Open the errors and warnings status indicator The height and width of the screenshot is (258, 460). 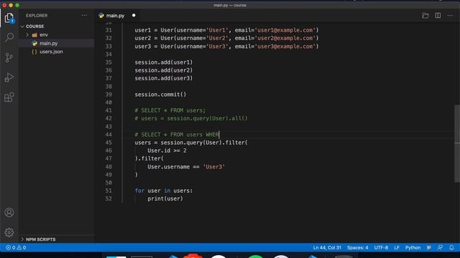[x=16, y=248]
